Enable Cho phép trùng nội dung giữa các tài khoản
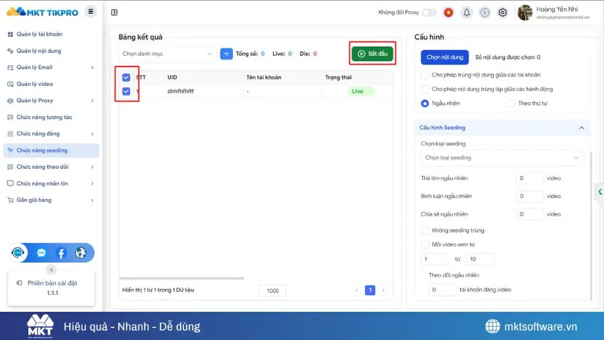 click(425, 75)
